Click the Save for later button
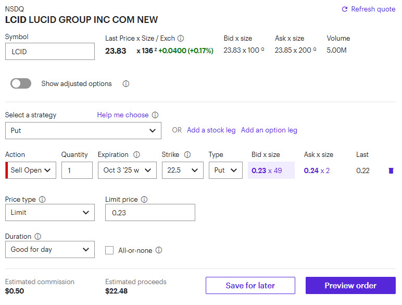This screenshot has height=305, width=402. click(250, 286)
